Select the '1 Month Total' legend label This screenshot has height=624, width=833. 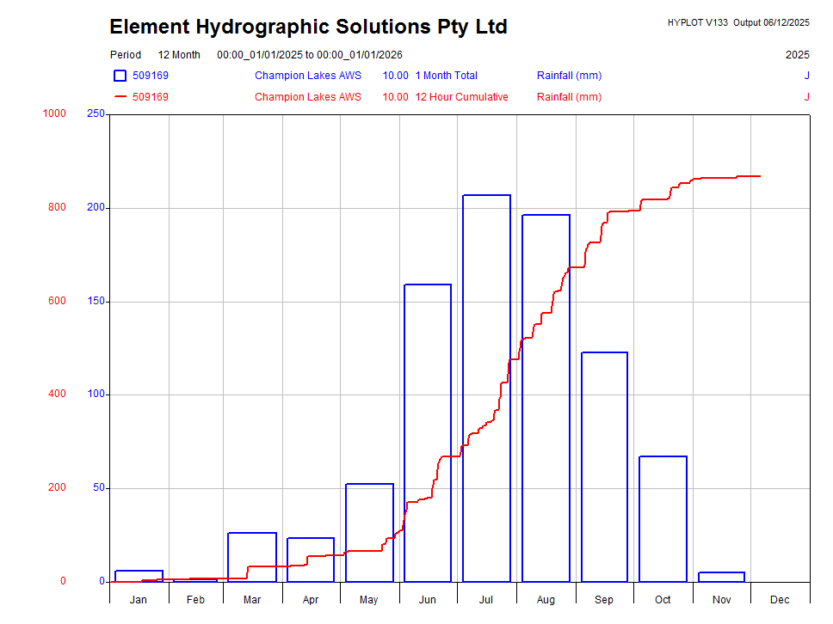pyautogui.click(x=446, y=76)
